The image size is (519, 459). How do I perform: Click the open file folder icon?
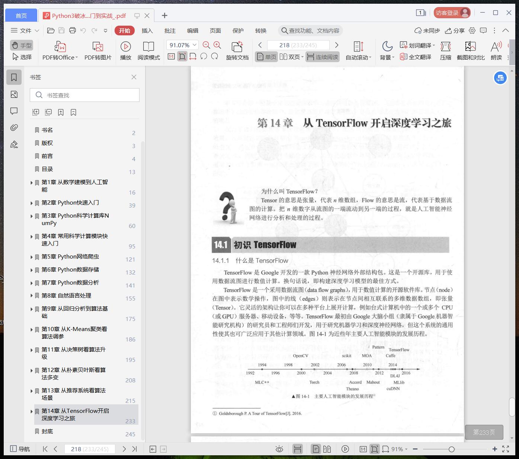pos(51,31)
